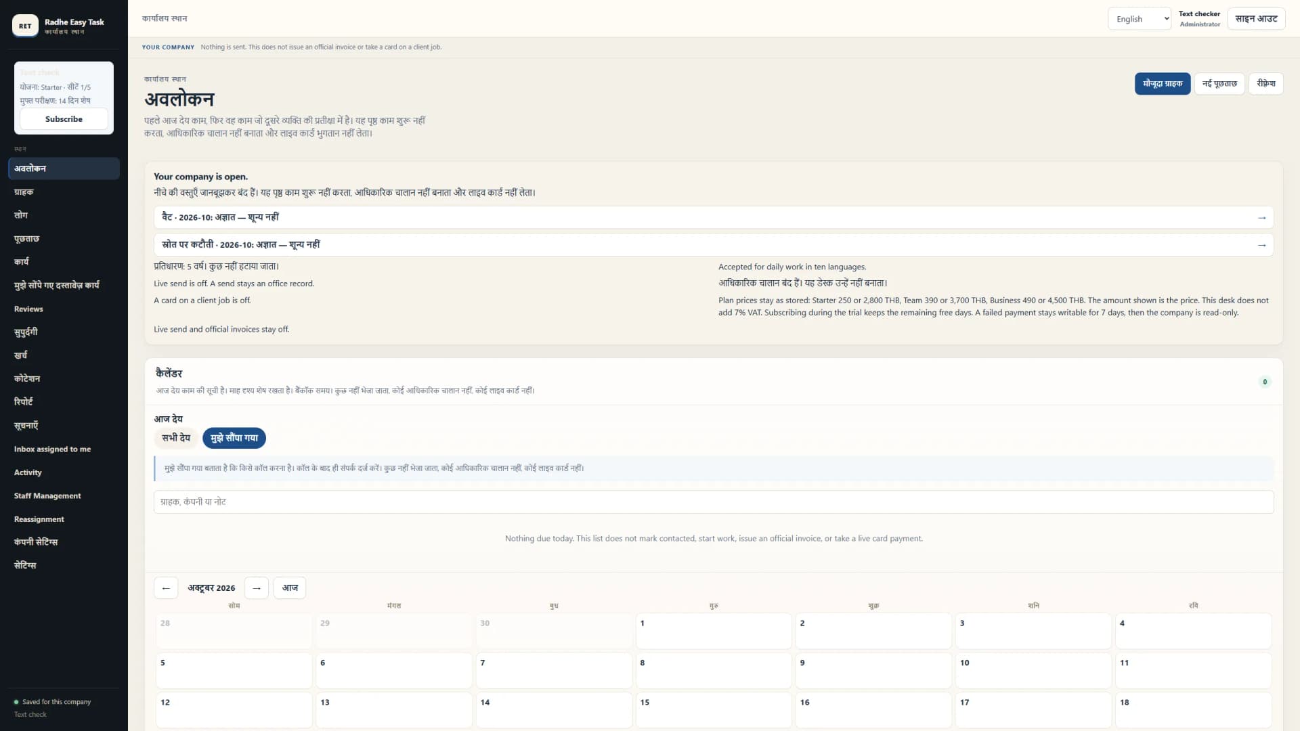
Task: Open खर्च in the sidebar
Action: tap(64, 355)
